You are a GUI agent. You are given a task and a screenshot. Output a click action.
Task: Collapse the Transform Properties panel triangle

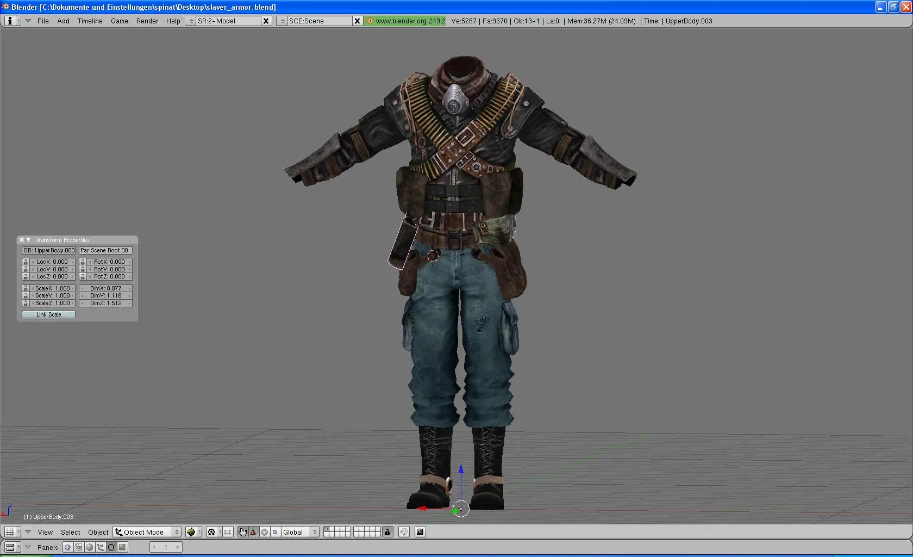(x=28, y=240)
